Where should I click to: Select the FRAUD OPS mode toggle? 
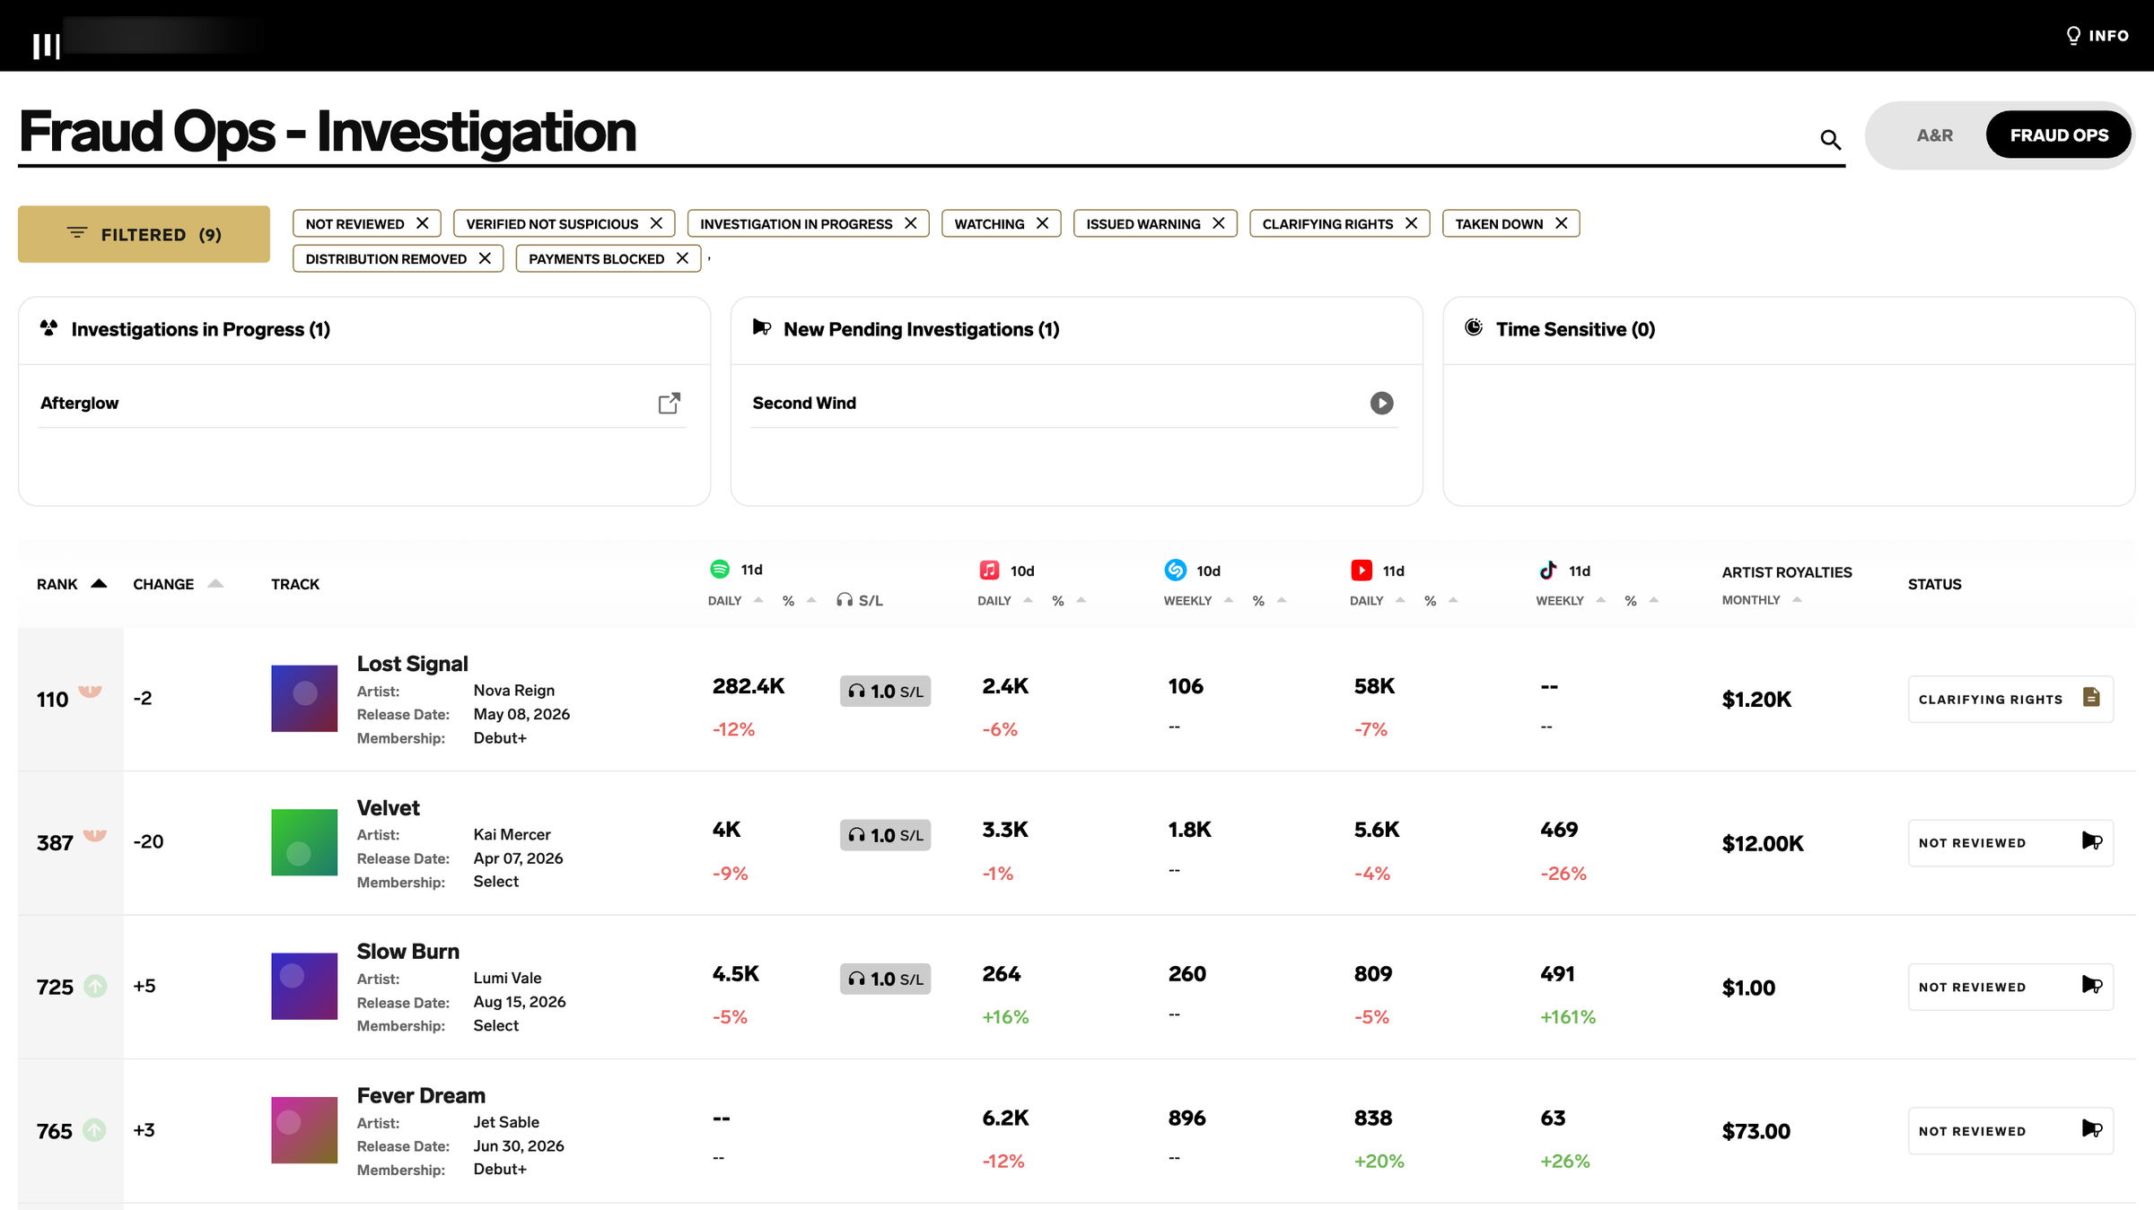(x=2059, y=135)
